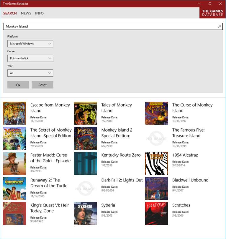Select title The Secret of Monkey Island: Special Edition
226x239 pixels.
[51, 133]
